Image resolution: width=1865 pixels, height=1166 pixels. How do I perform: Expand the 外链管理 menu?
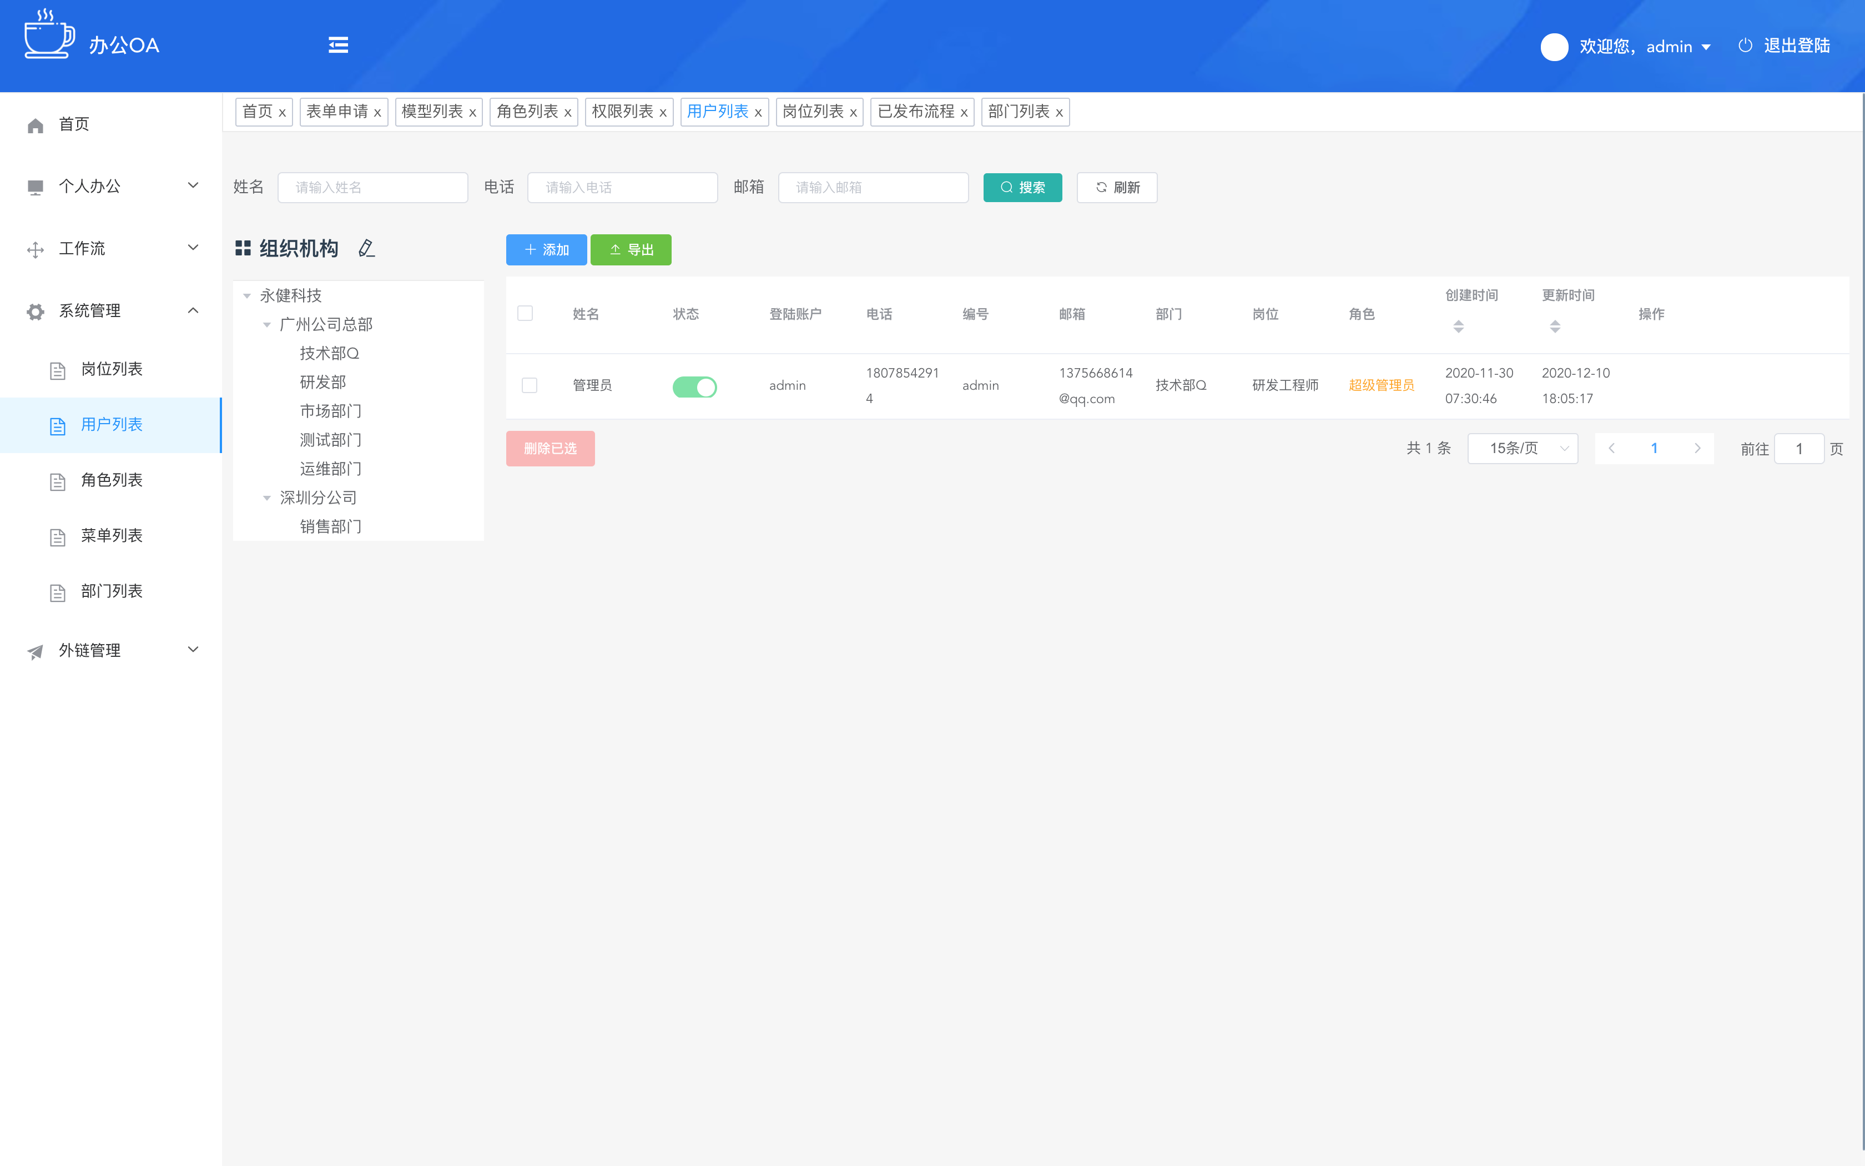193,649
